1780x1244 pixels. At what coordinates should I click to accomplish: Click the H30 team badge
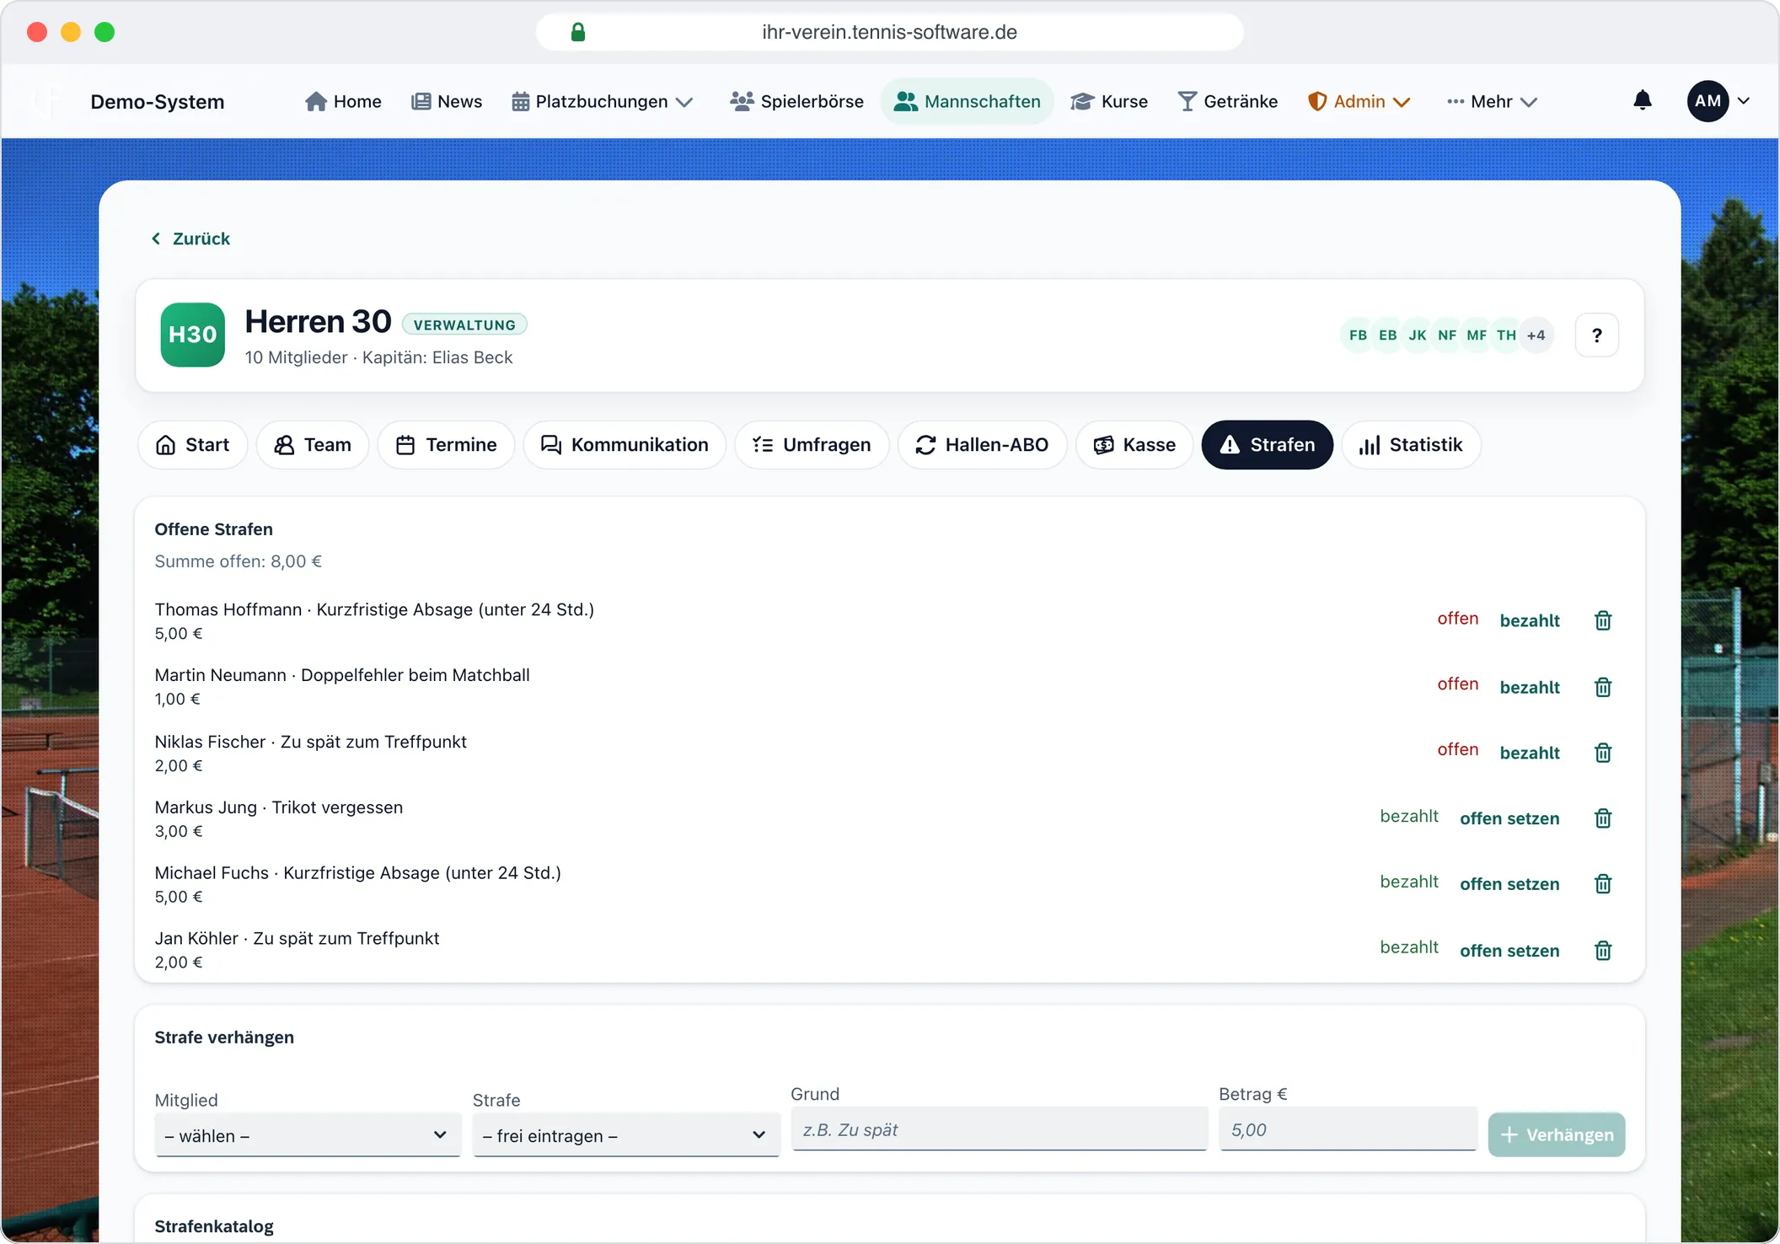[193, 335]
